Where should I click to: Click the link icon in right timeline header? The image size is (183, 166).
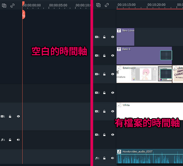point(107,5)
